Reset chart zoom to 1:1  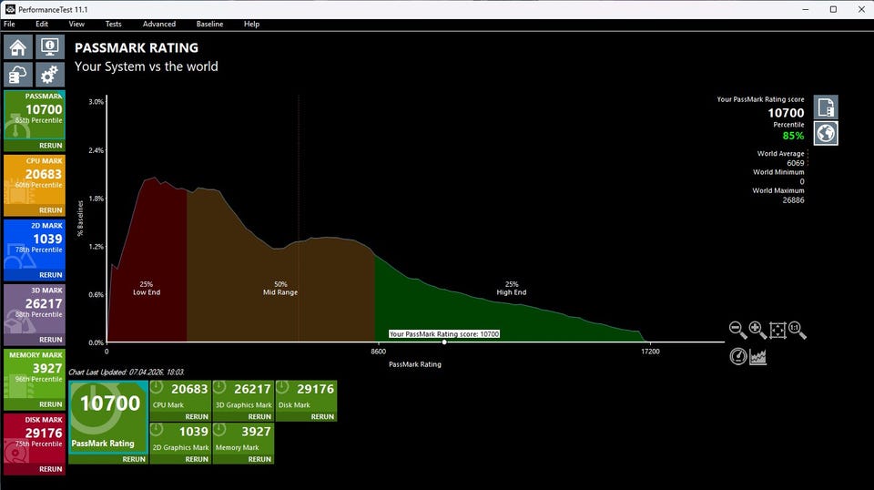798,330
